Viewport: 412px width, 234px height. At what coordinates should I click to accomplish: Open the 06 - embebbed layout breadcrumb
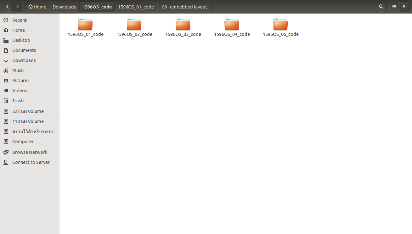point(184,7)
